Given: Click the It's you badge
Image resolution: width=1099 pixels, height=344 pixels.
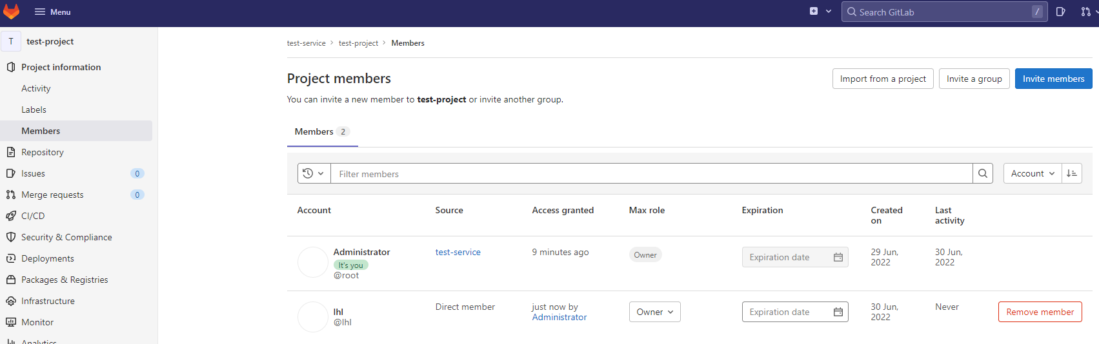Looking at the screenshot, I should pos(351,265).
